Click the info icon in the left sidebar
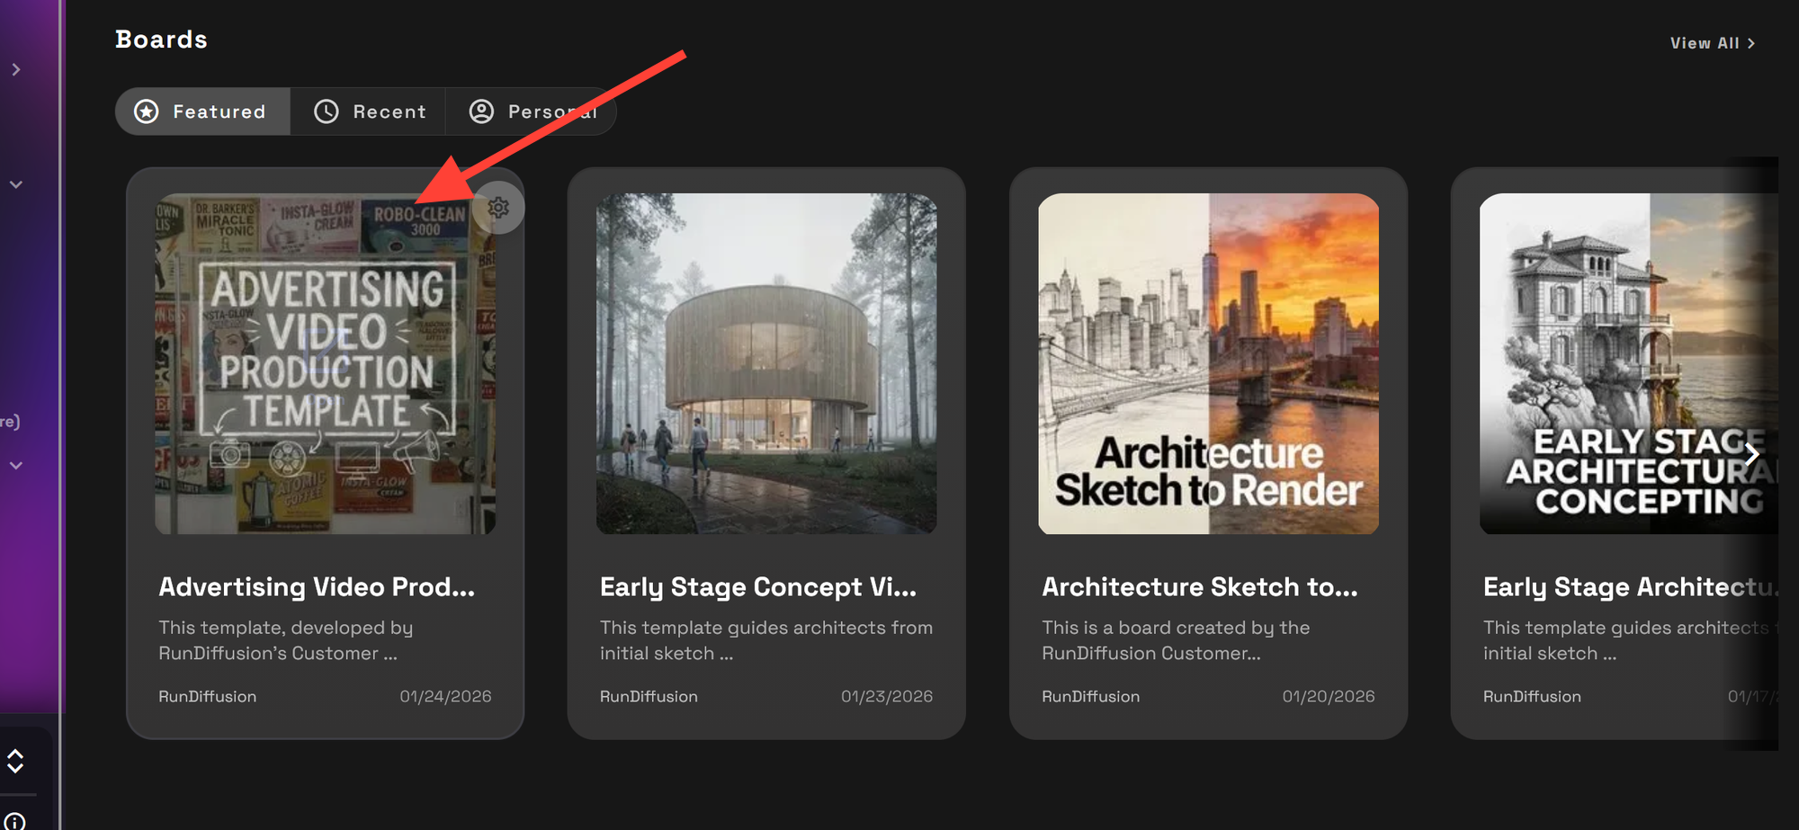 [15, 821]
